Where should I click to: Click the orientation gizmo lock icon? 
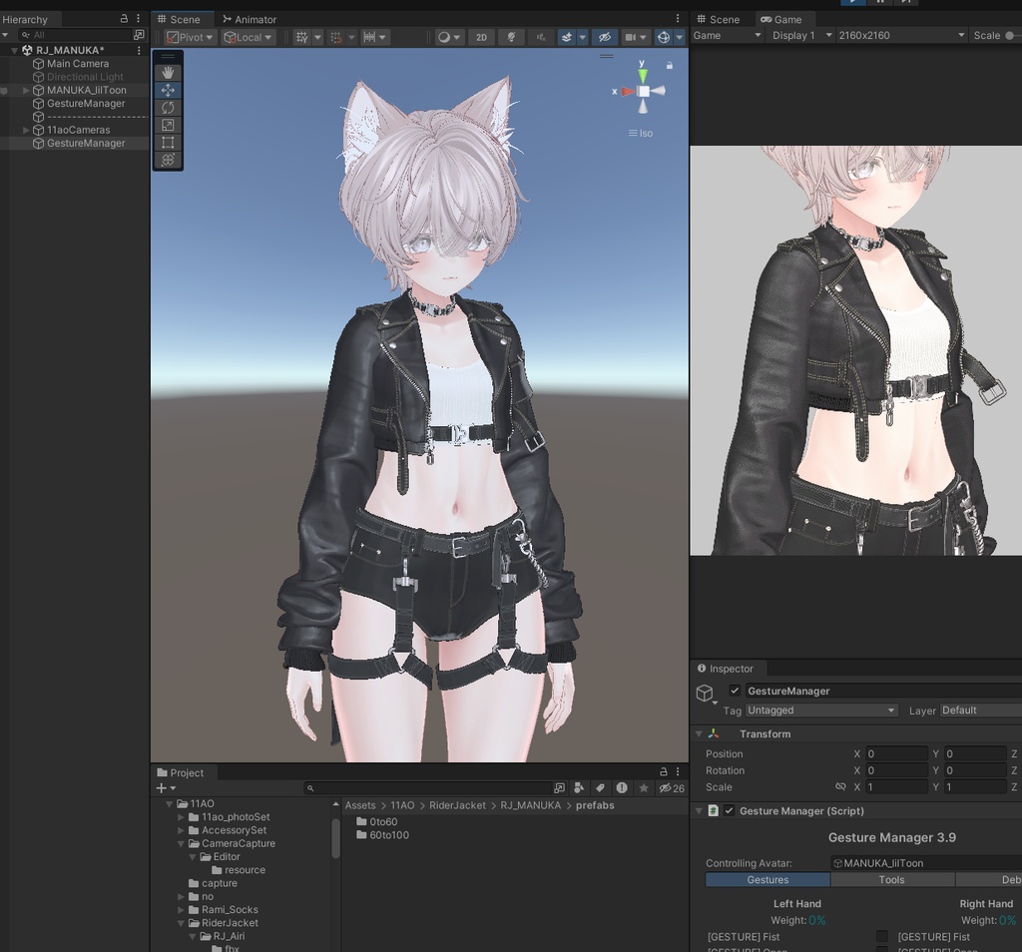[670, 65]
